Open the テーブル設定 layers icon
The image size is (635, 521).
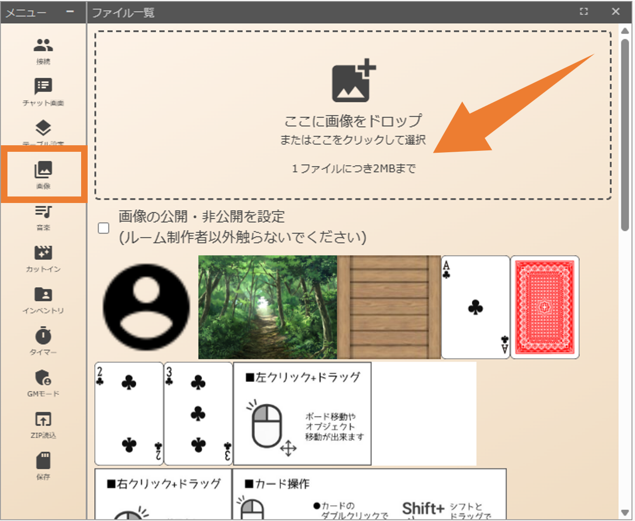[x=43, y=128]
